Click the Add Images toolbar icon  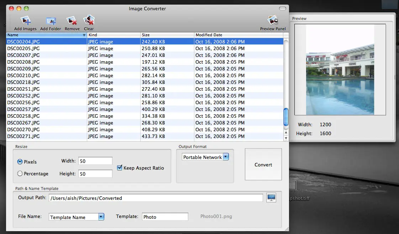(25, 21)
